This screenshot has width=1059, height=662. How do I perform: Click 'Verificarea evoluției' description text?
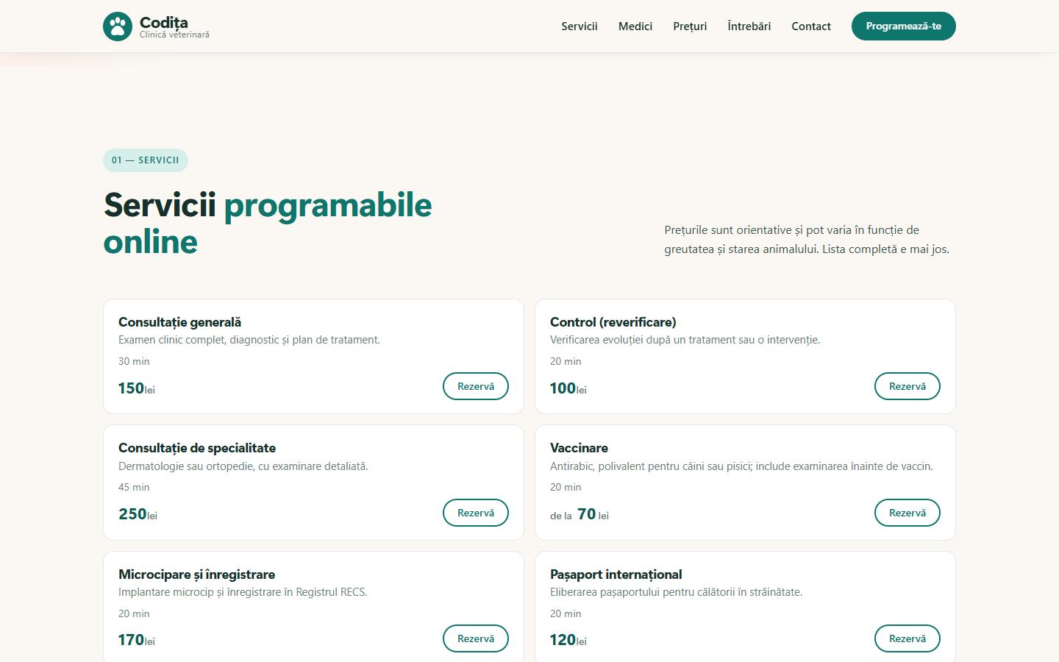685,340
